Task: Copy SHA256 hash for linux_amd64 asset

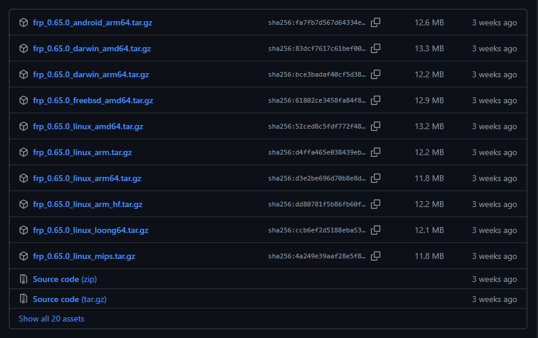Action: click(x=376, y=126)
